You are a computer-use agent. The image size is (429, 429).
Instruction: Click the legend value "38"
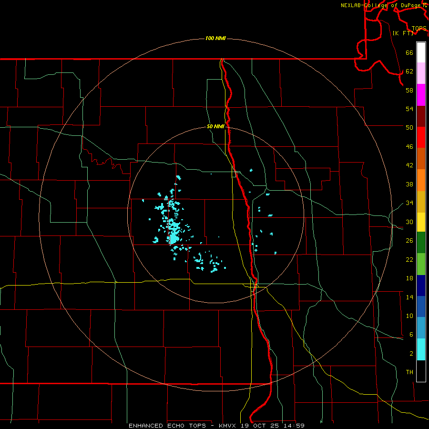tap(409, 184)
